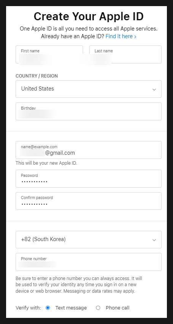Viewport: 173px width, 324px height.
Task: Select Text message verification option
Action: [x=48, y=308]
